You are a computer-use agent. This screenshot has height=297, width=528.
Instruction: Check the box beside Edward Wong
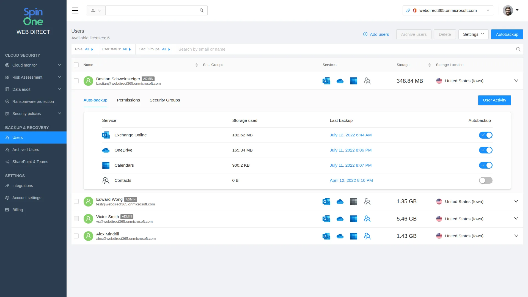point(76,202)
